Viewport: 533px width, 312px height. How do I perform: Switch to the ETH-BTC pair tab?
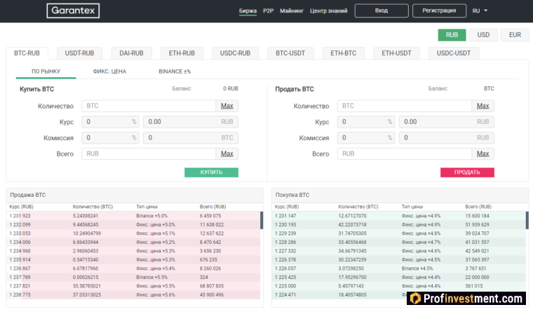click(x=344, y=53)
